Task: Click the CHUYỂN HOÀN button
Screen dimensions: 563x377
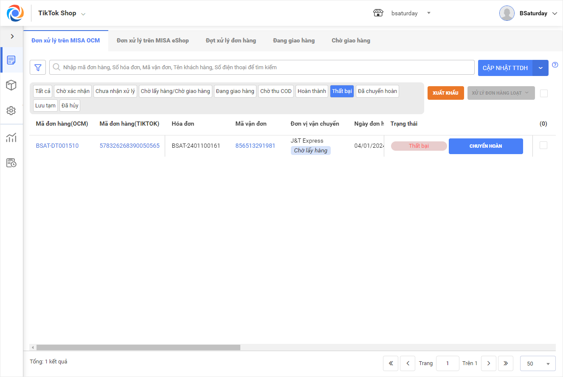Action: tap(486, 146)
